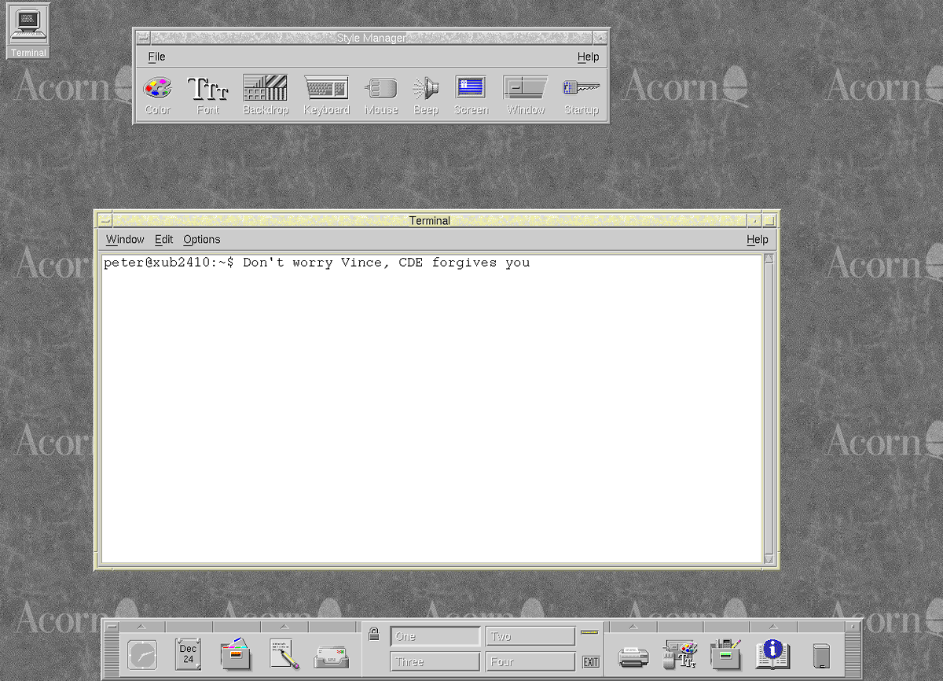The width and height of the screenshot is (943, 681).
Task: Switch to workspace Two
Action: [530, 636]
